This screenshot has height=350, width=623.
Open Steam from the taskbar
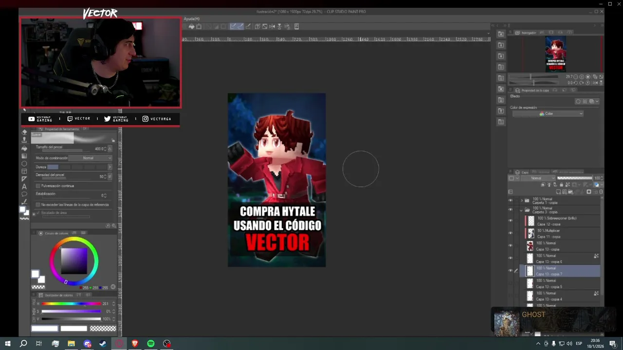tap(103, 344)
